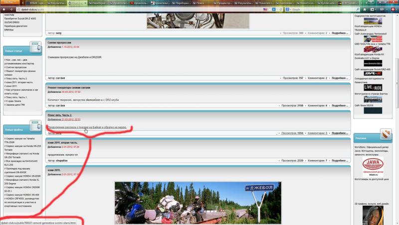Click the JAWA dealer logo banner
The height and width of the screenshot is (225, 399).
pos(373,166)
